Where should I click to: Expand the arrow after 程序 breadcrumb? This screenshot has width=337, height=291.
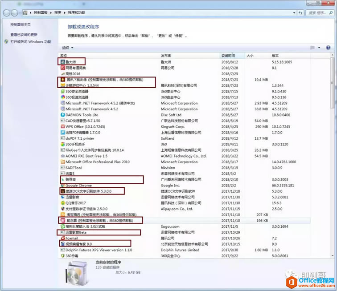[x=65, y=13]
